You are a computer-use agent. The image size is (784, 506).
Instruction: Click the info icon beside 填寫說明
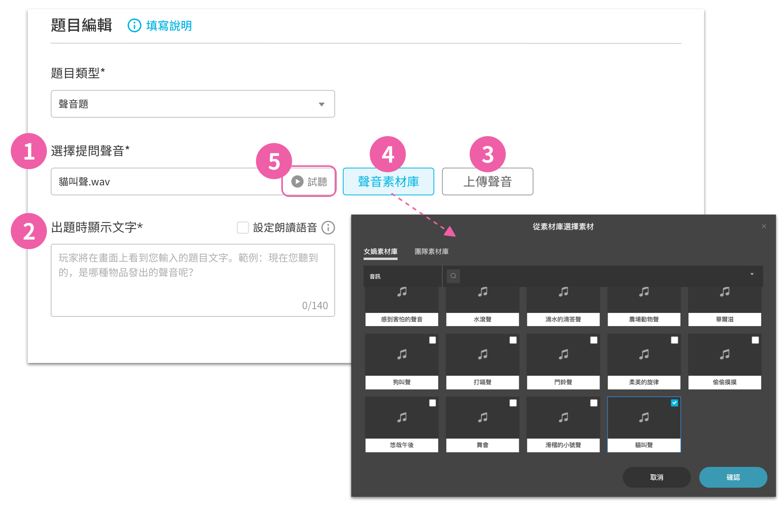134,25
